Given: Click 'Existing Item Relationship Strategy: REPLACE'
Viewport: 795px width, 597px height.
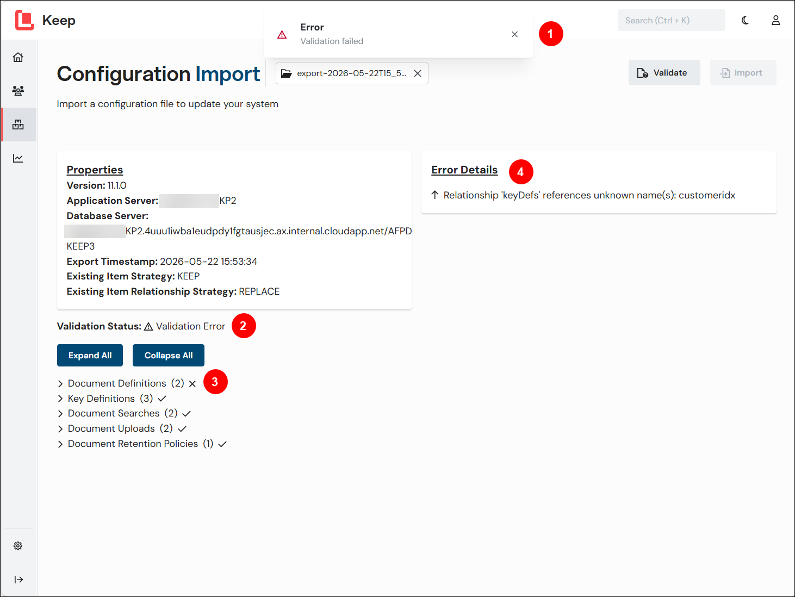Looking at the screenshot, I should tap(173, 291).
